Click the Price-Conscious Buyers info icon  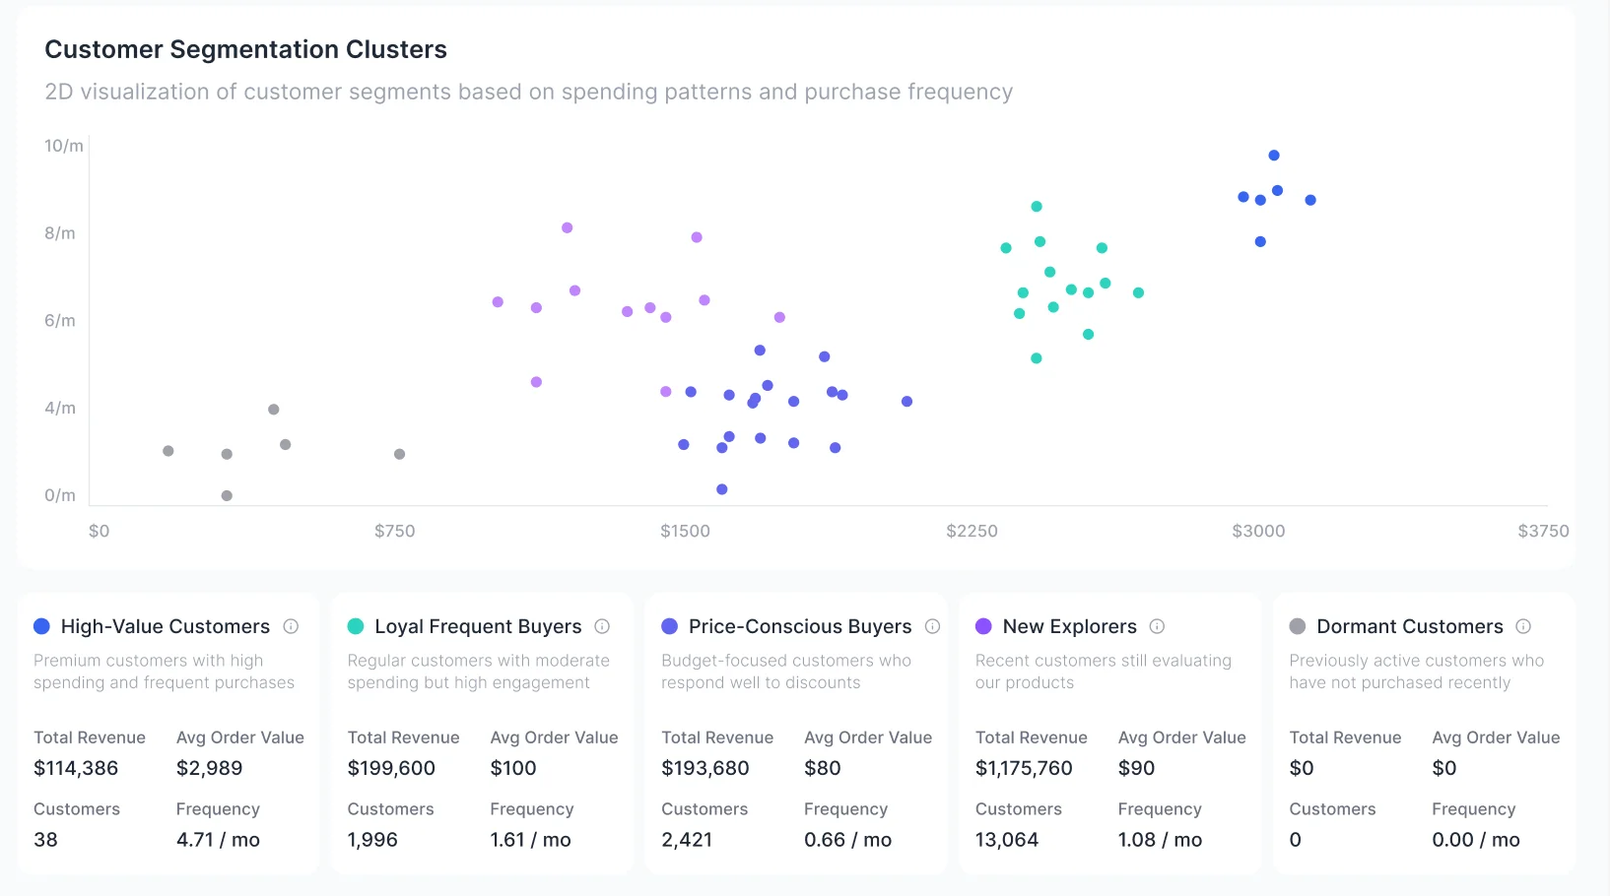tap(932, 626)
